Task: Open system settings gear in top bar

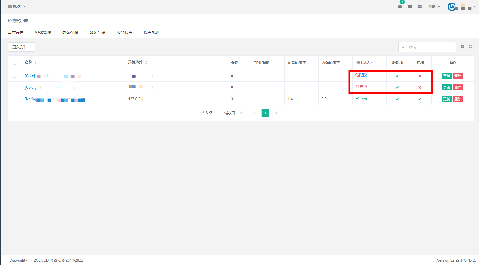Action: click(420, 6)
